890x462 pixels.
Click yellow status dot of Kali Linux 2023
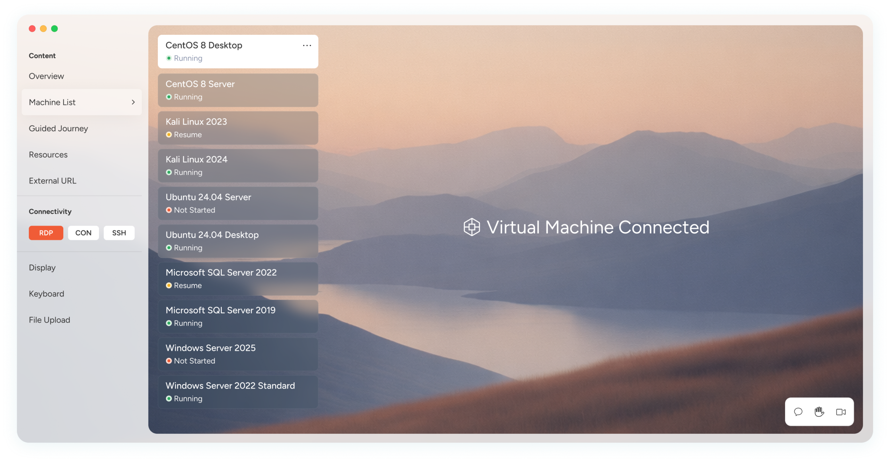click(169, 135)
